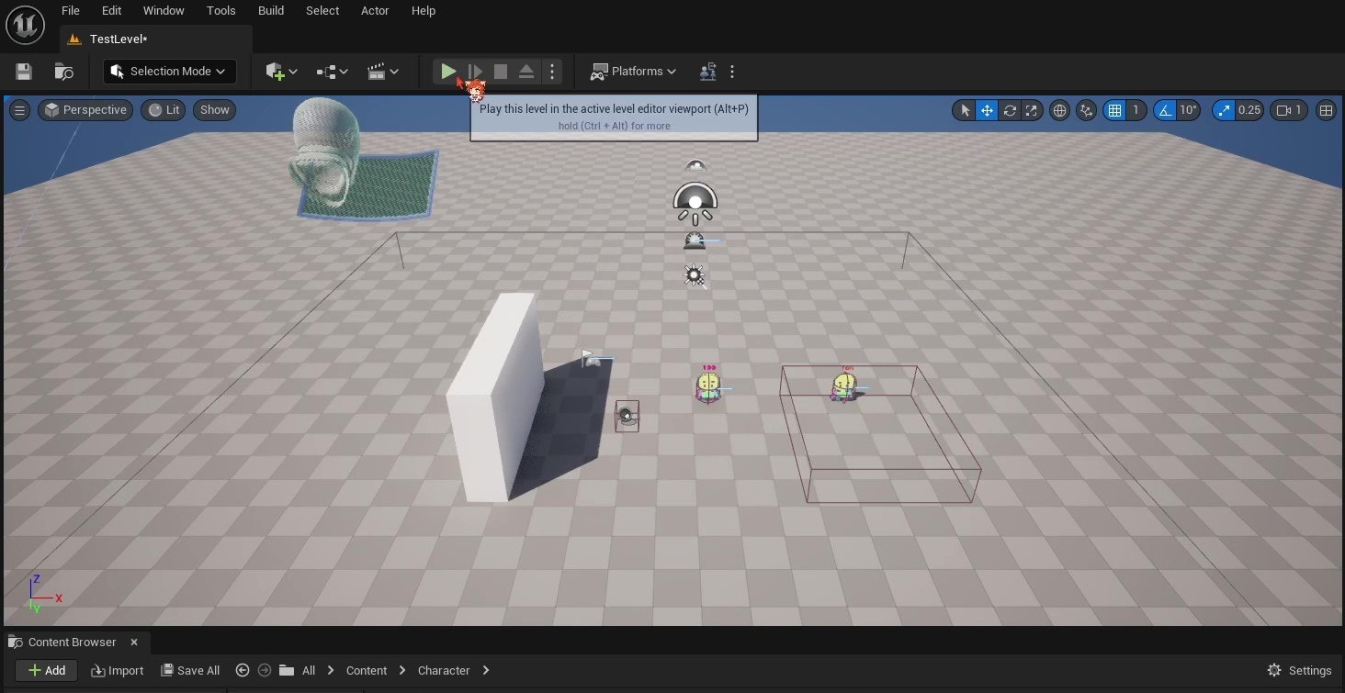The image size is (1345, 693).
Task: Click Save All in Content Browser
Action: [x=190, y=671]
